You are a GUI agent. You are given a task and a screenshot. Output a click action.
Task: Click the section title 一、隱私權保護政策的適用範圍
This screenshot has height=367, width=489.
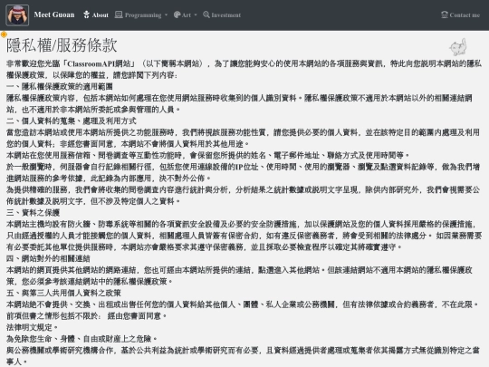(x=60, y=86)
